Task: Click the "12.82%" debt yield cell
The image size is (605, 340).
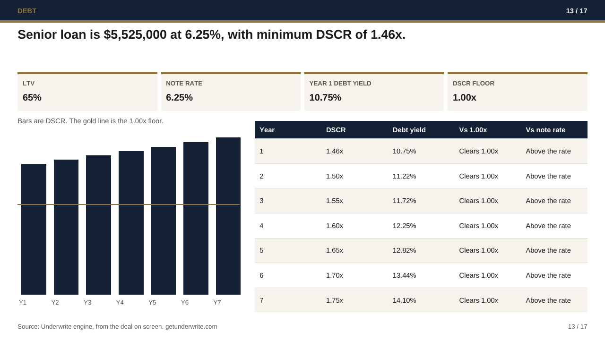Action: coord(405,250)
